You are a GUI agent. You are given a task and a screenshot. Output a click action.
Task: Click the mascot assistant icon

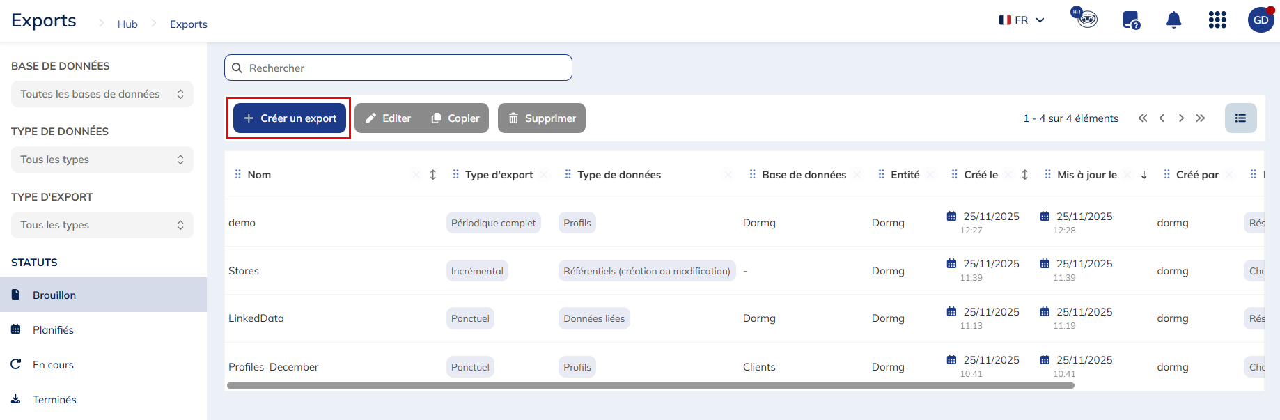coord(1084,18)
